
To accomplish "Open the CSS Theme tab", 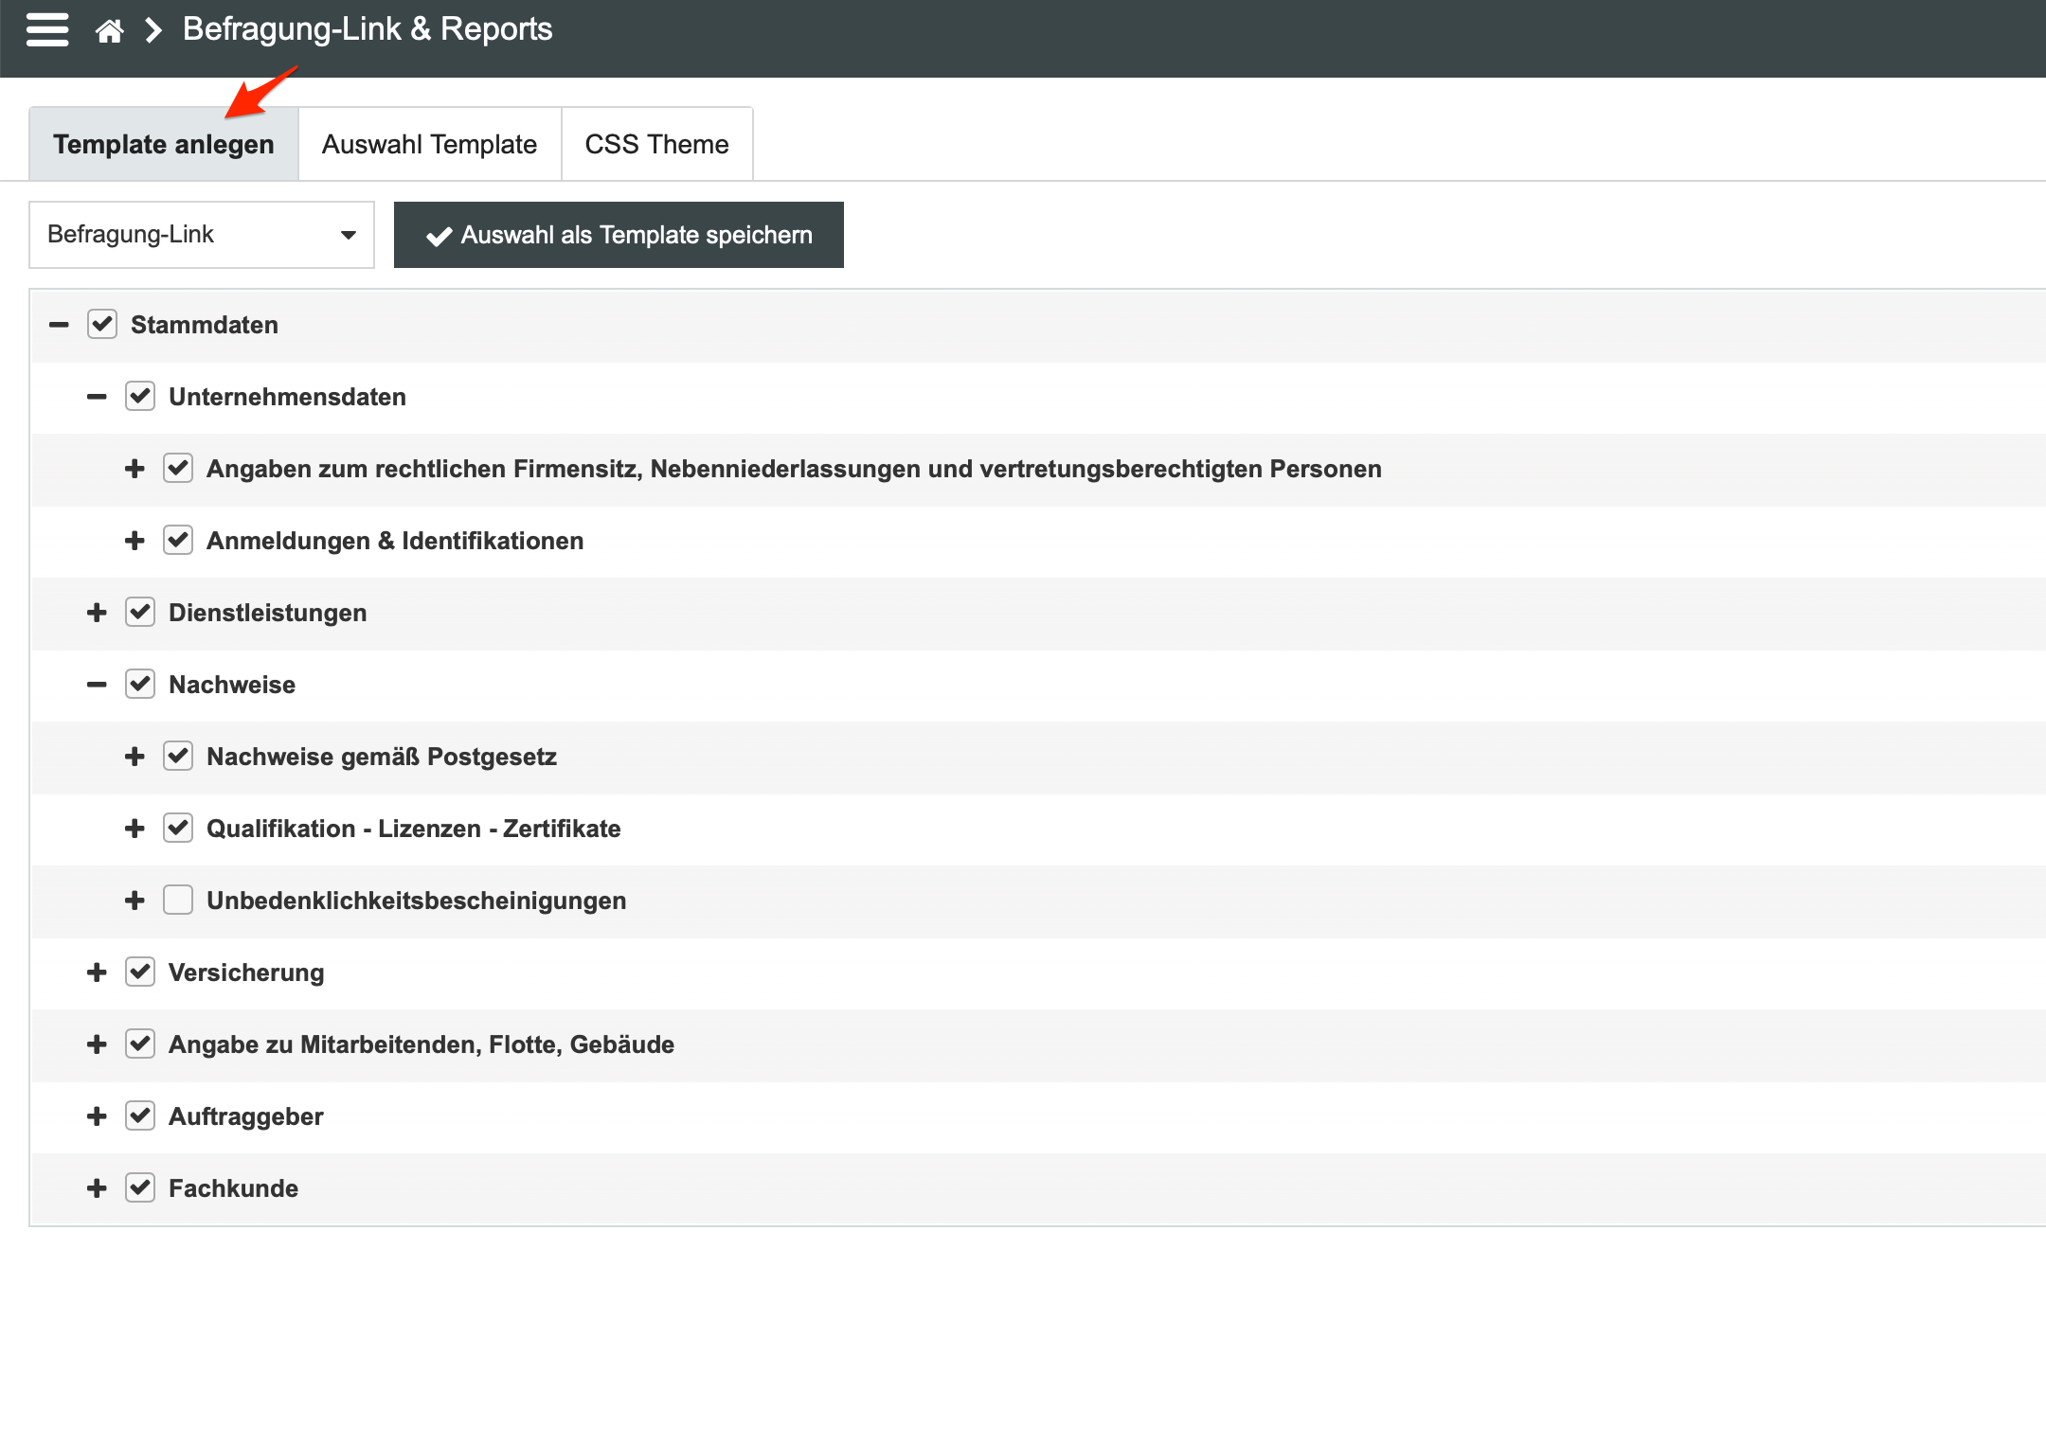I will [x=657, y=144].
